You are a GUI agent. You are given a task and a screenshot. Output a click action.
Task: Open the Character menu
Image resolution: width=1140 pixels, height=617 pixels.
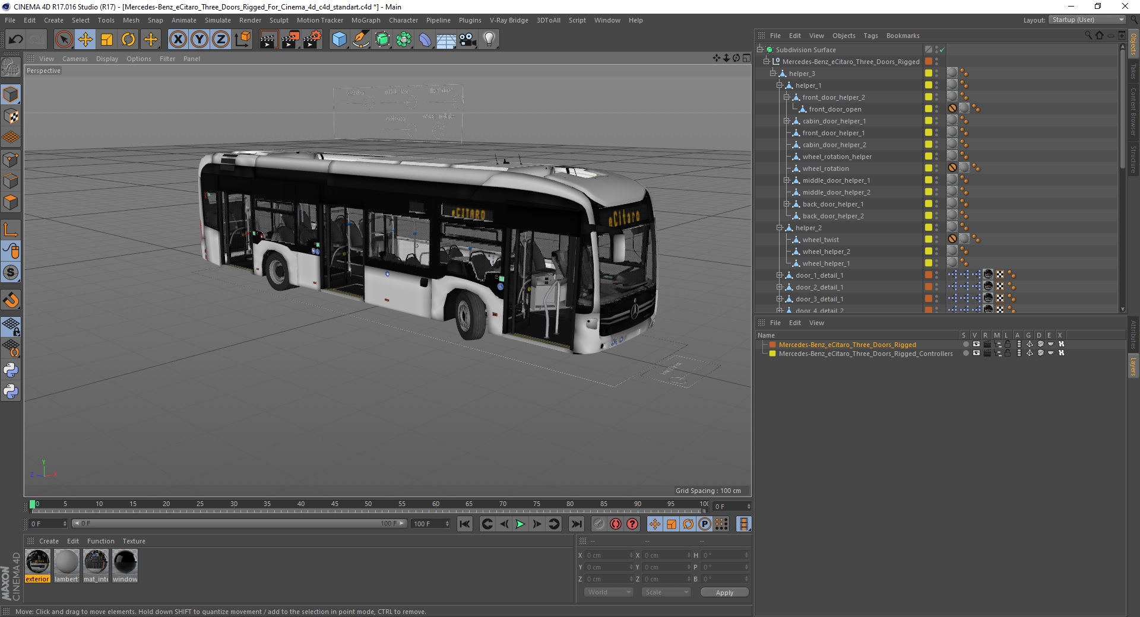pos(403,20)
